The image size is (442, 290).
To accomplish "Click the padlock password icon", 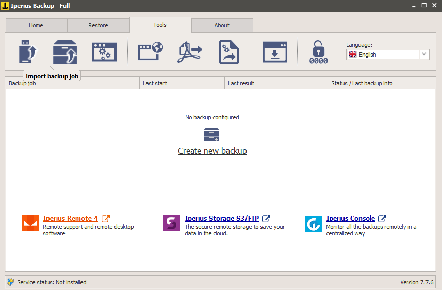I will pos(319,52).
